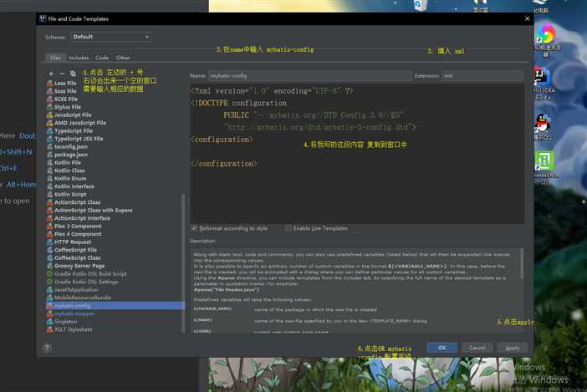The image size is (587, 392).
Task: Select the JavaScript File template
Action: click(69, 115)
